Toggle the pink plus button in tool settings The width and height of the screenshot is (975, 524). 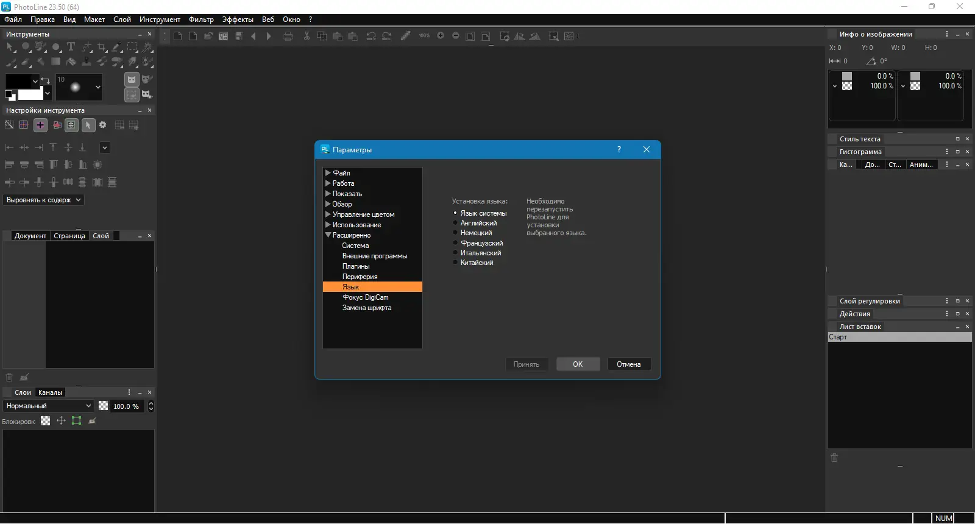point(40,125)
